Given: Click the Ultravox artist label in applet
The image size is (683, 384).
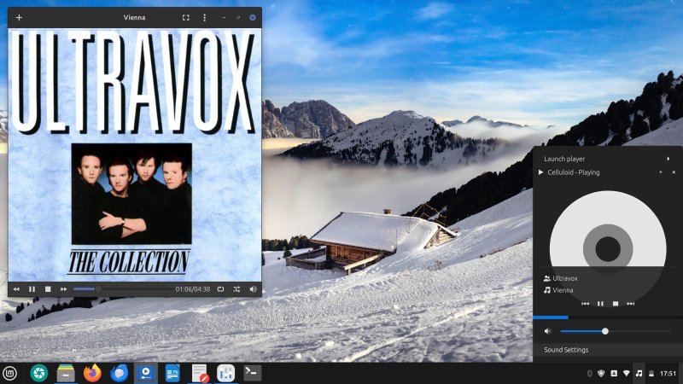Looking at the screenshot, I should pyautogui.click(x=565, y=278).
